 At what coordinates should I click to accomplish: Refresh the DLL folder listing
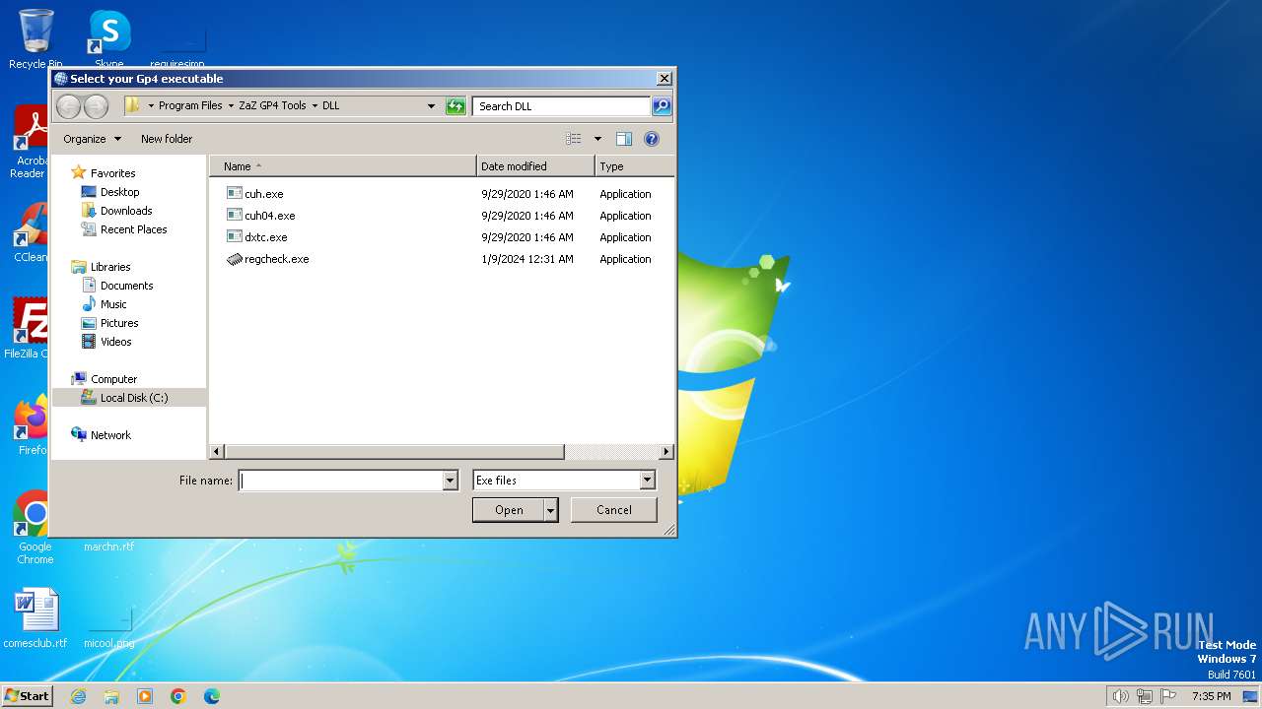(x=456, y=106)
